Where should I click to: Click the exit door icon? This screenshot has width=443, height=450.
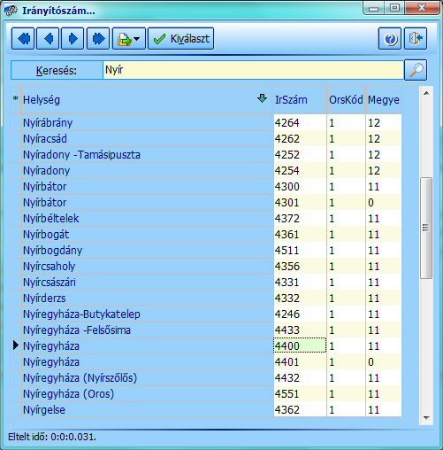click(x=416, y=39)
